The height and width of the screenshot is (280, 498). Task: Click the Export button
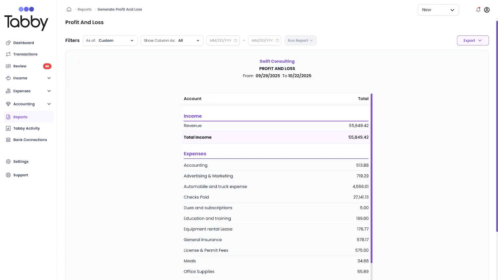[472, 40]
